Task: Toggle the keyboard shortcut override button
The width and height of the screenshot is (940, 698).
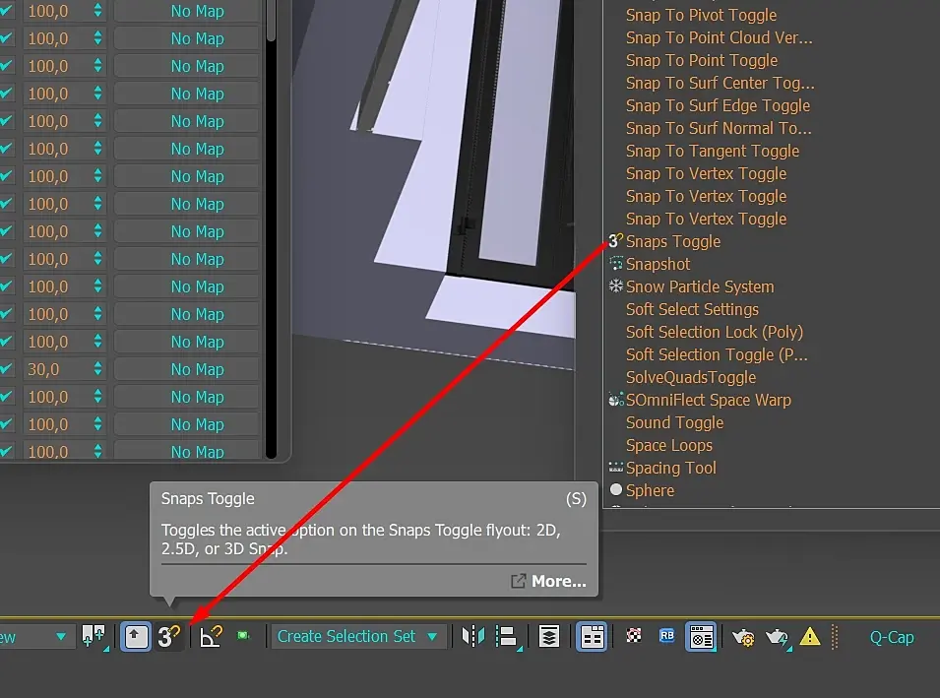Action: (136, 636)
